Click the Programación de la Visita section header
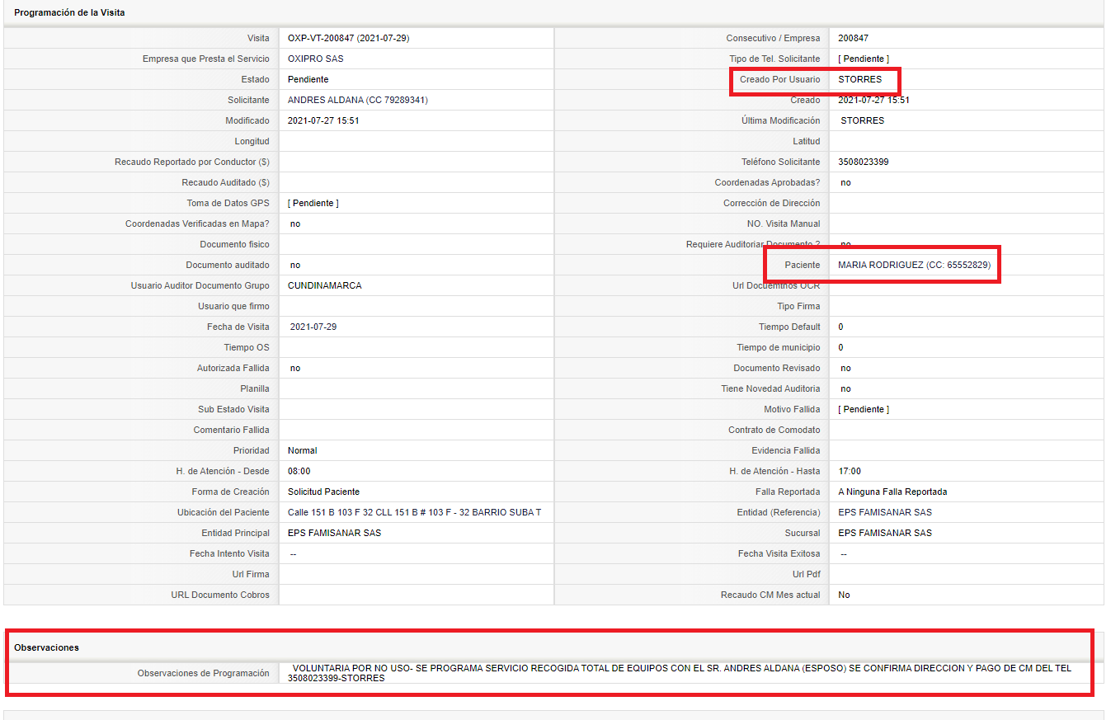 [69, 13]
